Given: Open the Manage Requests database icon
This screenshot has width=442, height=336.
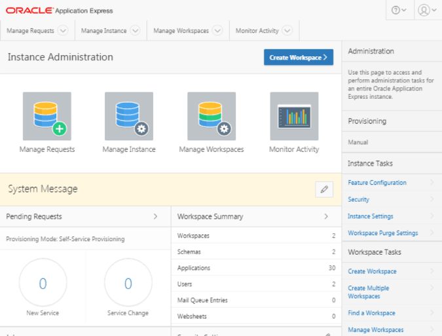Looking at the screenshot, I should tap(47, 116).
